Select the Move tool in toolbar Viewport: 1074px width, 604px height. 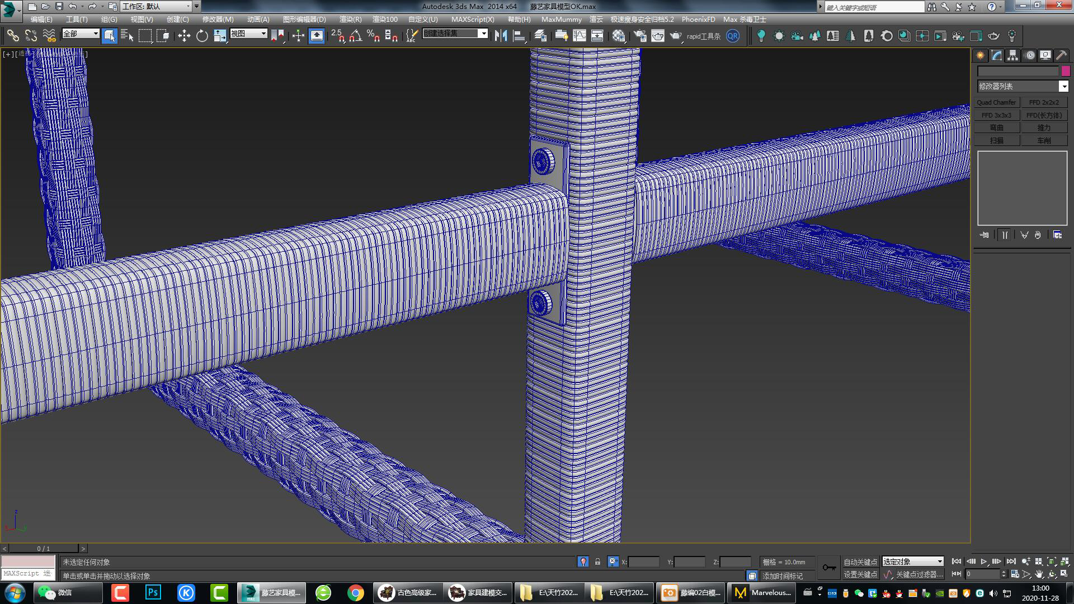tap(184, 36)
